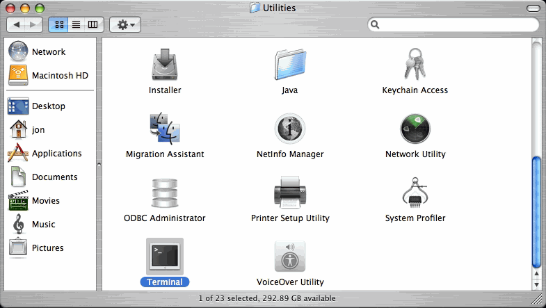The height and width of the screenshot is (308, 546).
Task: Click the window resize grip corner
Action: point(538,300)
